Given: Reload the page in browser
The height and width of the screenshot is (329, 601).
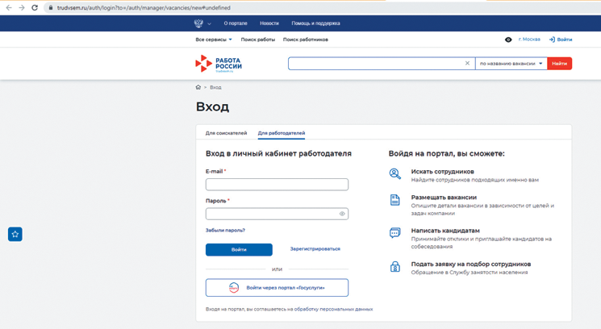Looking at the screenshot, I should (x=35, y=7).
